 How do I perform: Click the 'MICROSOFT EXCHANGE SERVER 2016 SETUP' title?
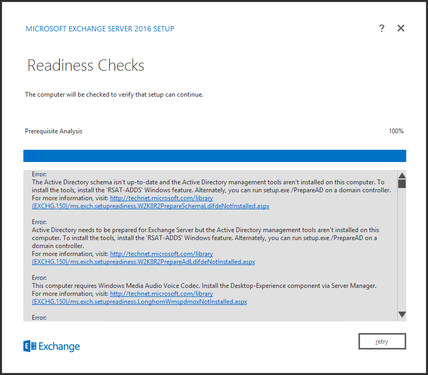(100, 29)
